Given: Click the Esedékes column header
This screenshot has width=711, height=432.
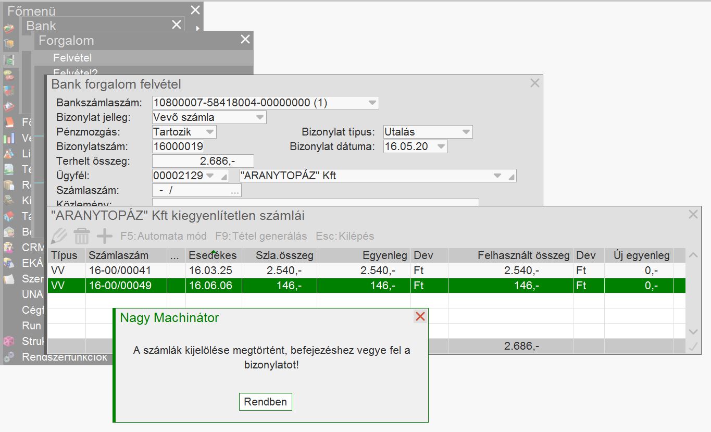Looking at the screenshot, I should (x=214, y=255).
